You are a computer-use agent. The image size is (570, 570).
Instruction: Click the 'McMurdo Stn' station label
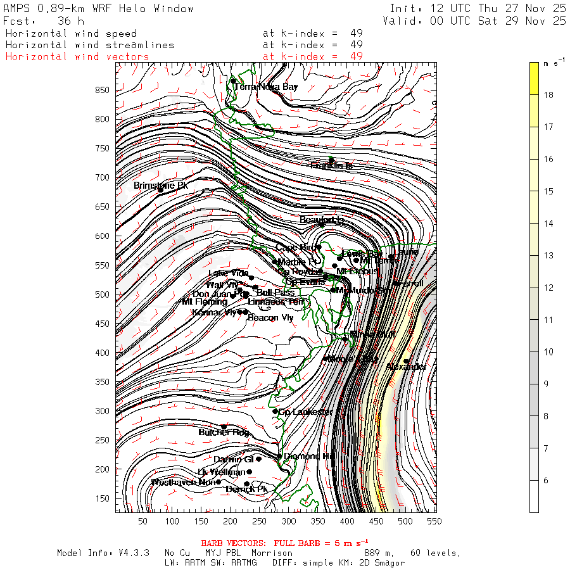(x=364, y=290)
